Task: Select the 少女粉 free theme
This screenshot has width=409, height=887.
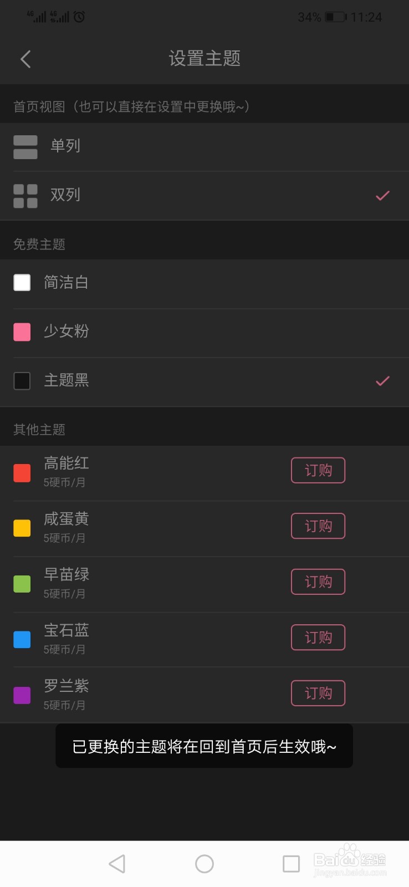Action: (204, 332)
